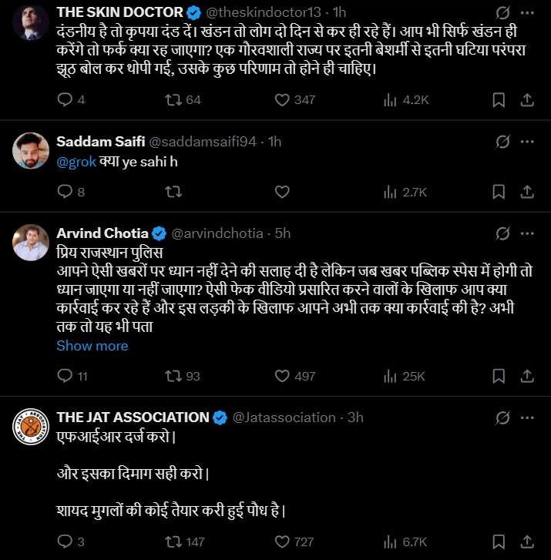551x560 pixels.
Task: Open more options on Arvind Chotia's tweet
Action: coord(528,233)
